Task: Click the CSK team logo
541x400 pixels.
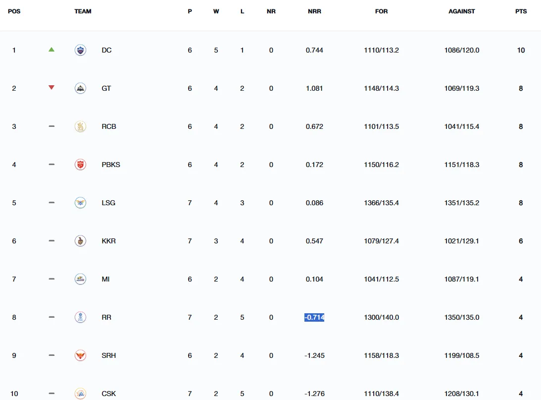Action: (x=80, y=394)
